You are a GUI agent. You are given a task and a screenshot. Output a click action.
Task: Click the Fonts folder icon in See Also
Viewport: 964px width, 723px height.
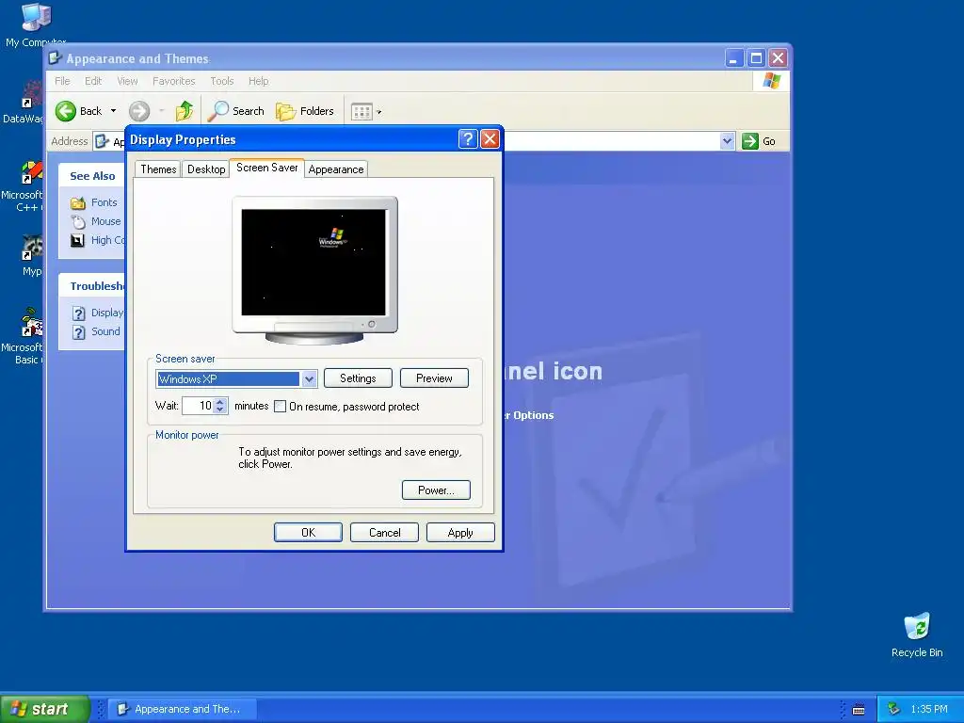(78, 203)
